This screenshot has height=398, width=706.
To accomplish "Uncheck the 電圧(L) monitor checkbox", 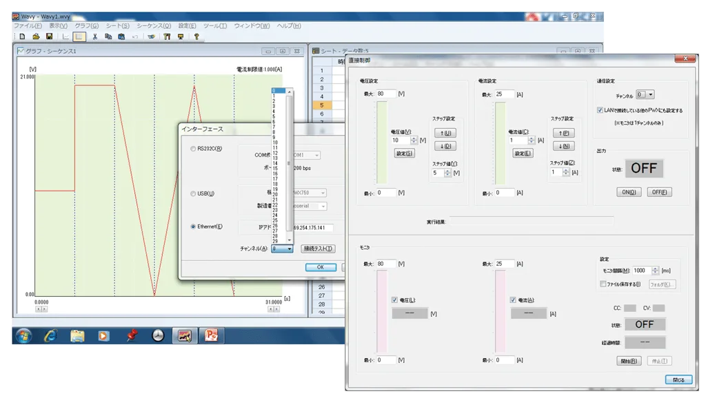I will click(x=394, y=300).
